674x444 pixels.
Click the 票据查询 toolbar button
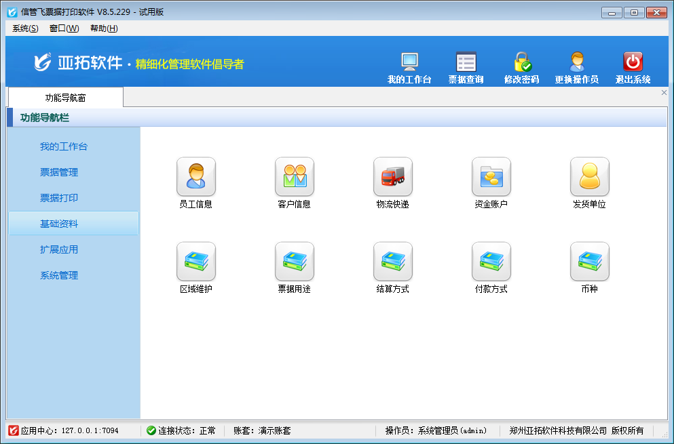pos(466,68)
